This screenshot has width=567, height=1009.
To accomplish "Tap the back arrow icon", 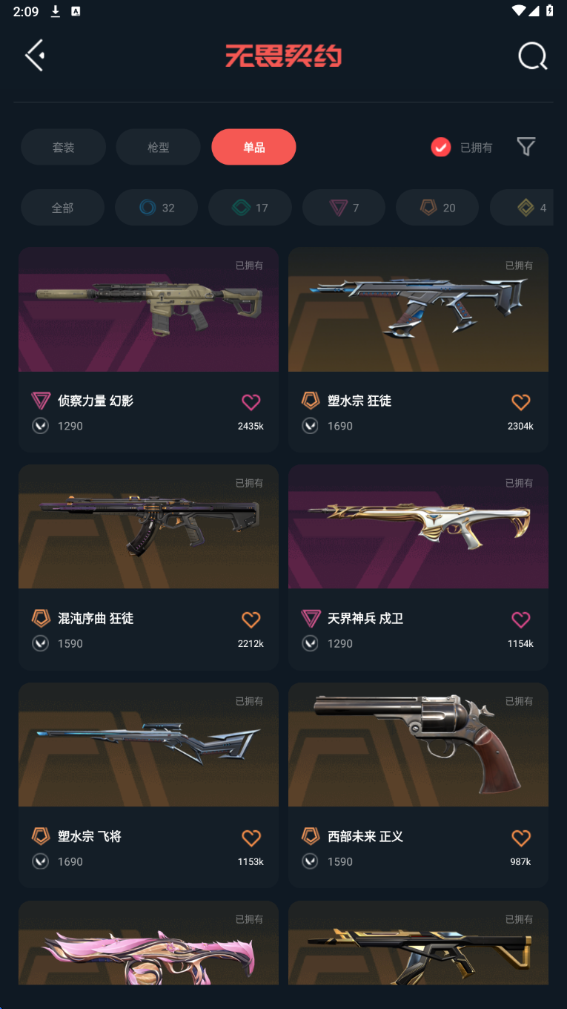I will (x=35, y=56).
